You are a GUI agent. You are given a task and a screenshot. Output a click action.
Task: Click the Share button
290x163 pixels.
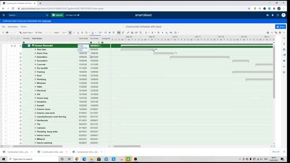[280, 27]
